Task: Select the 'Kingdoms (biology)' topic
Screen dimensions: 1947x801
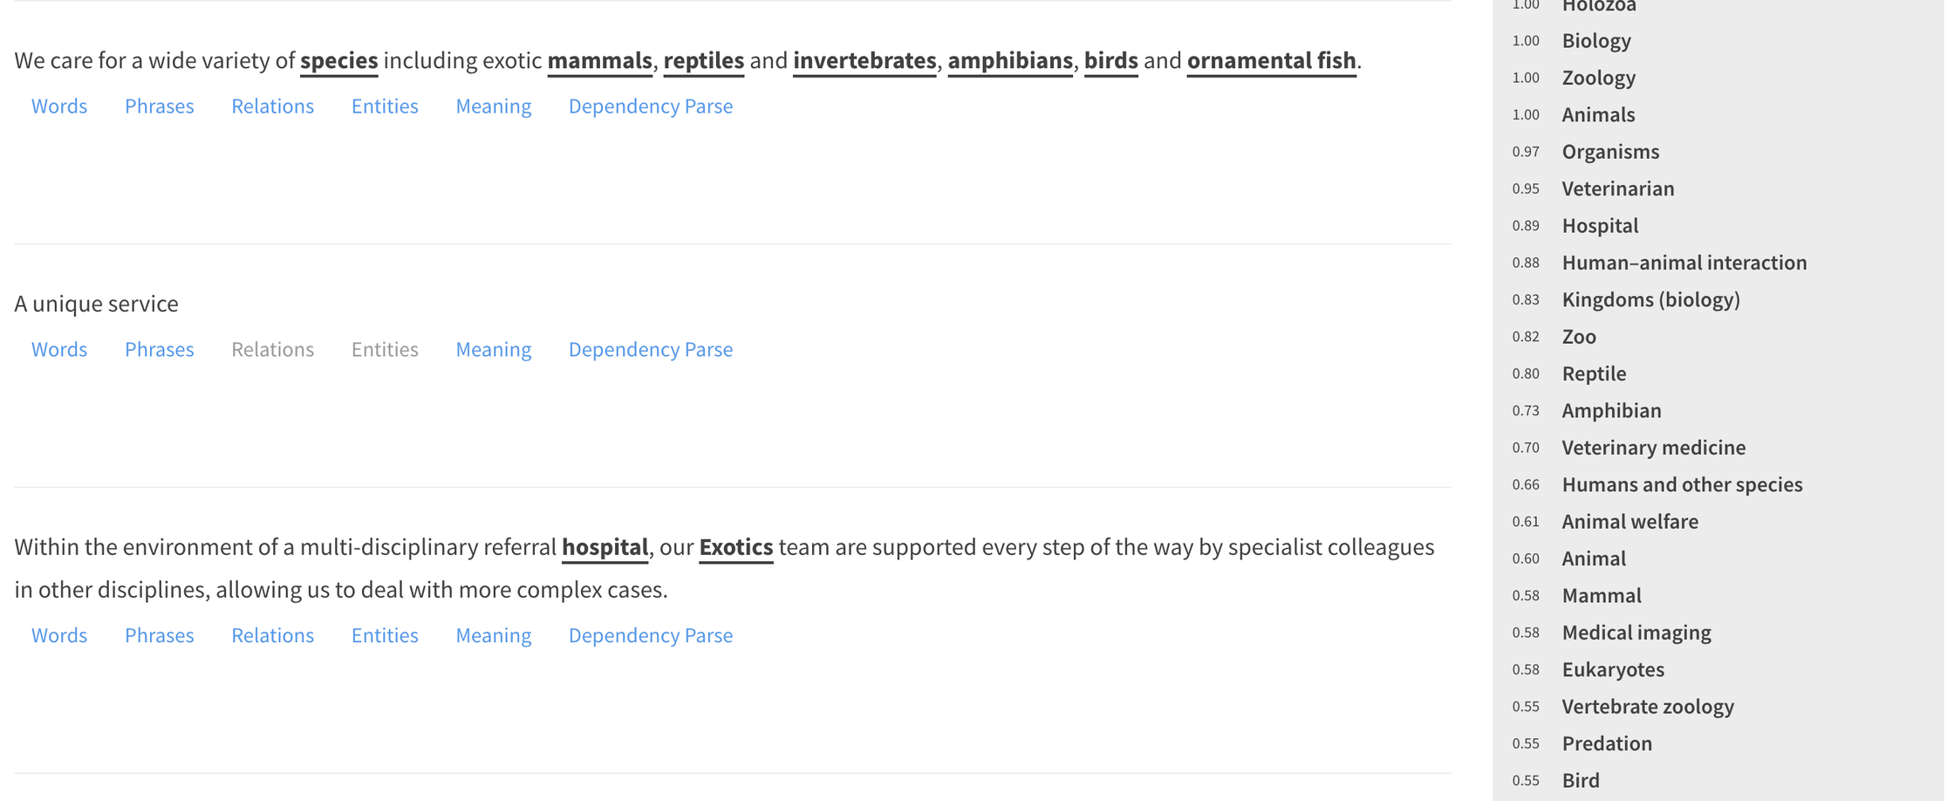Action: (1650, 300)
